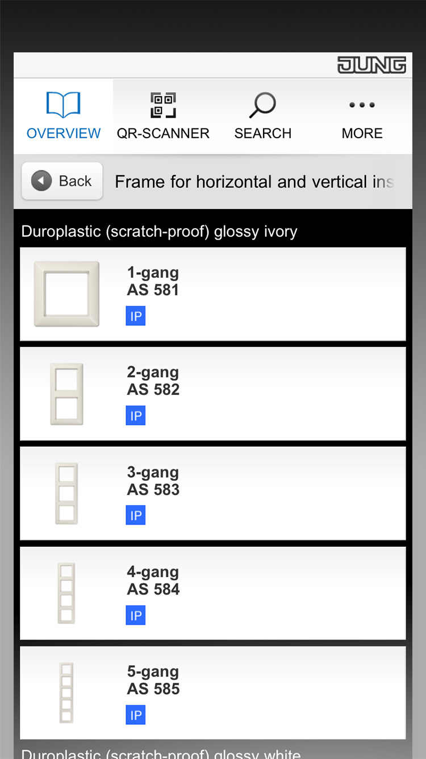Tap the IP badge under AS 585
This screenshot has height=759, width=426.
point(136,715)
